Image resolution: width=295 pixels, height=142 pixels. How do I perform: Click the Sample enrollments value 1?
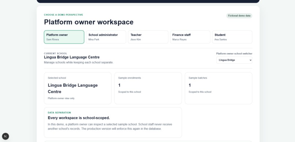119,85
